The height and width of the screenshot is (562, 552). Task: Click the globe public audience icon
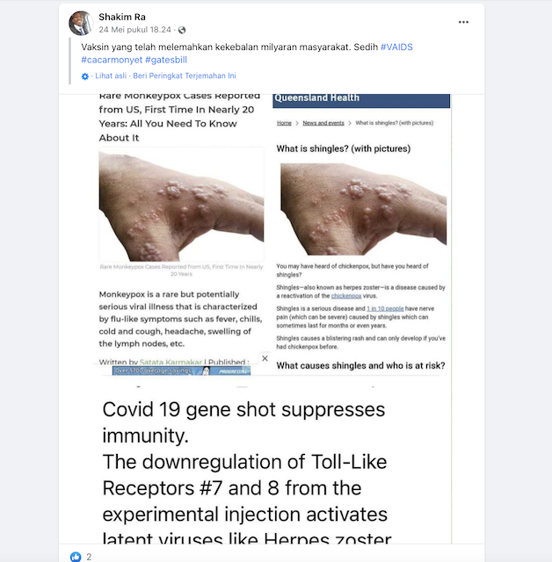click(182, 30)
